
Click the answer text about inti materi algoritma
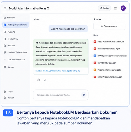[61, 54]
